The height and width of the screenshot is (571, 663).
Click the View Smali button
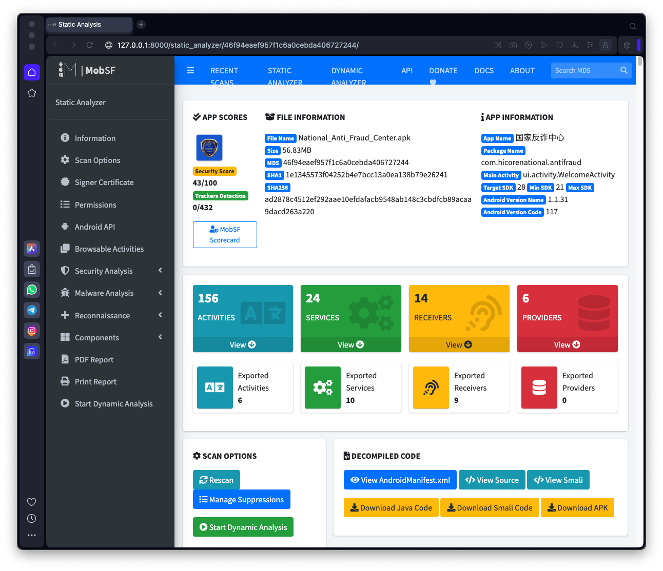coord(558,480)
